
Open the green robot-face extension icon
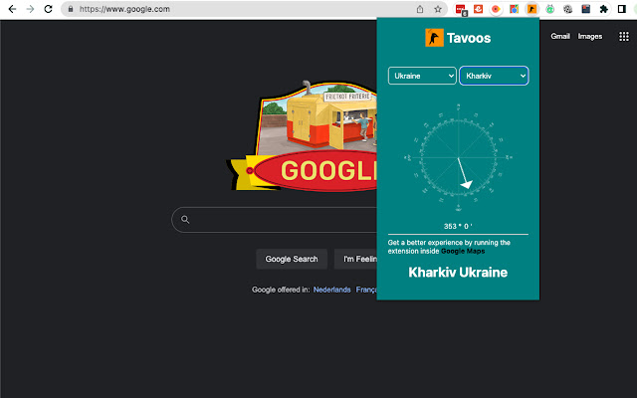(549, 9)
